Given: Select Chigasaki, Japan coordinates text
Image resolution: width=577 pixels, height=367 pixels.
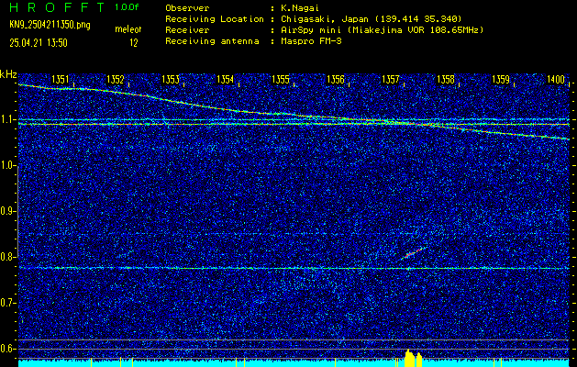Looking at the screenshot, I should [372, 19].
